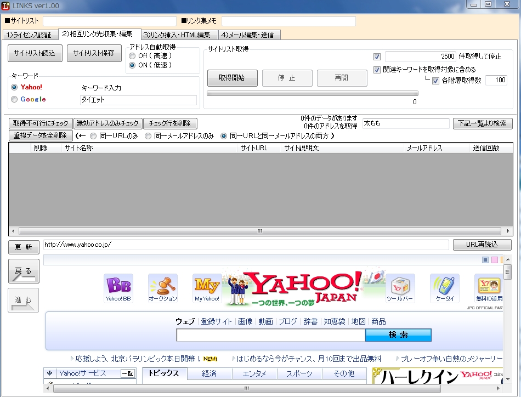Open the ツールバー toolbar icon
521x397 pixels.
[x=400, y=288]
